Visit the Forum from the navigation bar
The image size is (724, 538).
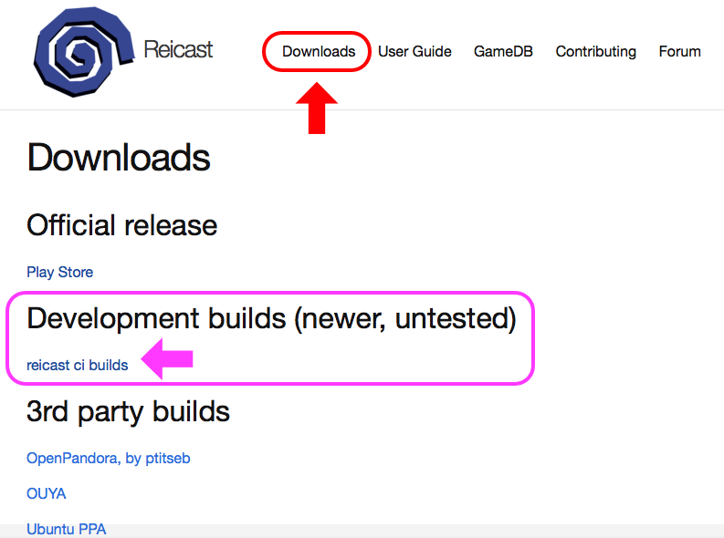tap(679, 52)
